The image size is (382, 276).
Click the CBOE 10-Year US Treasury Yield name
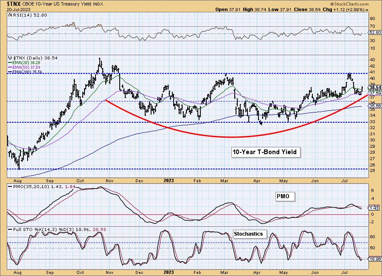click(57, 4)
